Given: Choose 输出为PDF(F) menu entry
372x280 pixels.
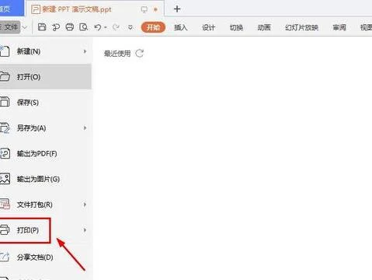Looking at the screenshot, I should point(46,153).
